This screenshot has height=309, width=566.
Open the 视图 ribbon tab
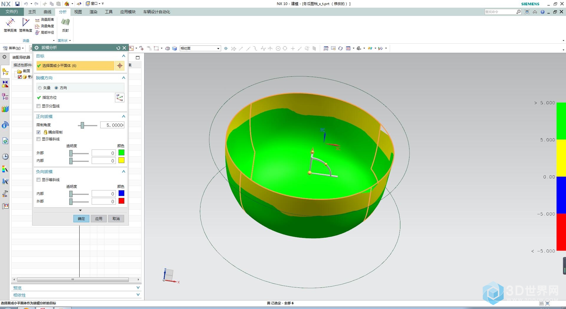tap(78, 12)
